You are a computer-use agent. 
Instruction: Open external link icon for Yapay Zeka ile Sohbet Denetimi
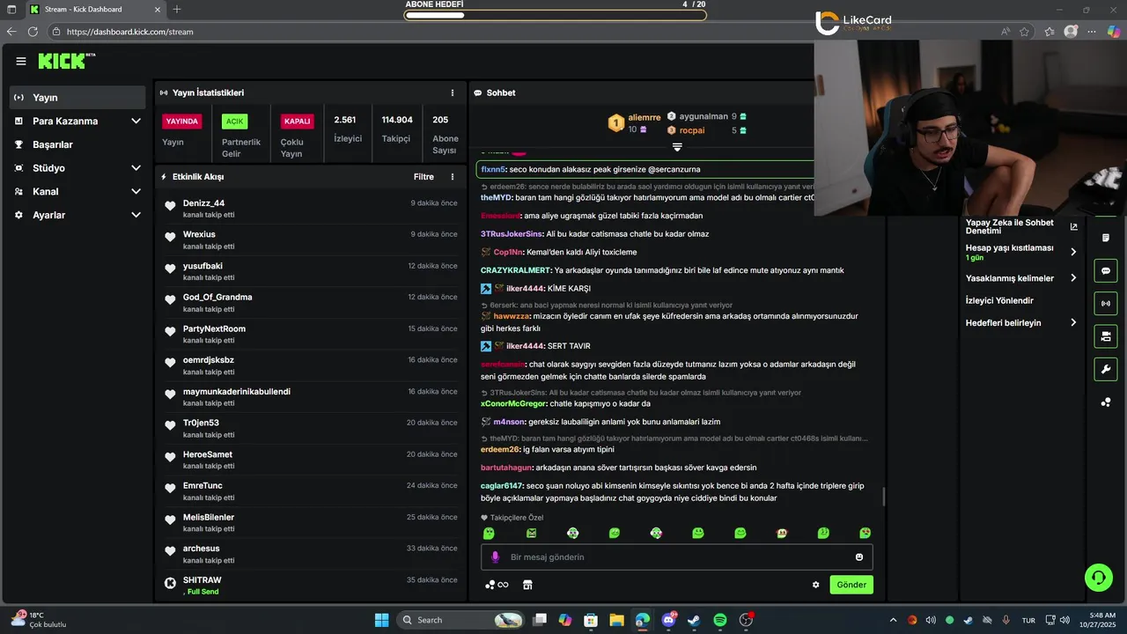tap(1073, 227)
